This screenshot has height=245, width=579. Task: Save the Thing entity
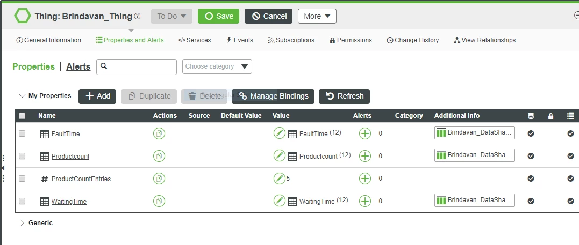[219, 16]
